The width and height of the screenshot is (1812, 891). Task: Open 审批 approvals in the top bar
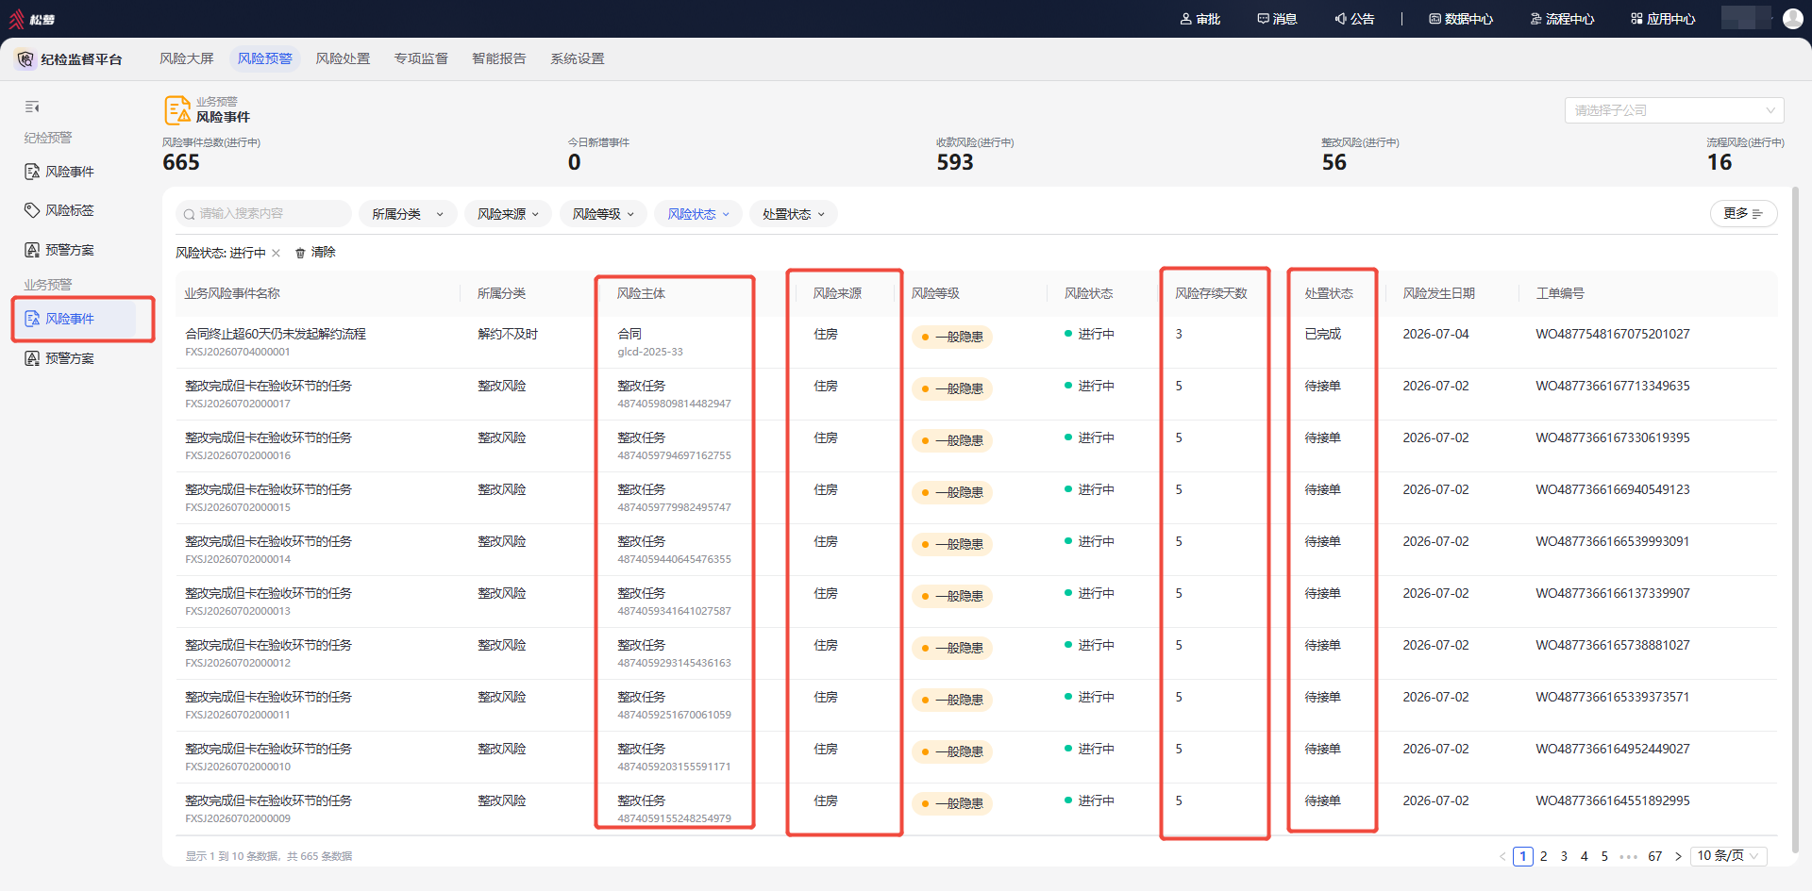[x=1200, y=19]
